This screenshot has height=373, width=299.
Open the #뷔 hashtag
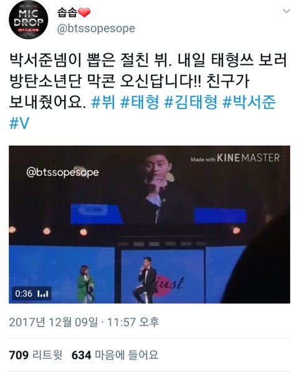tap(103, 102)
